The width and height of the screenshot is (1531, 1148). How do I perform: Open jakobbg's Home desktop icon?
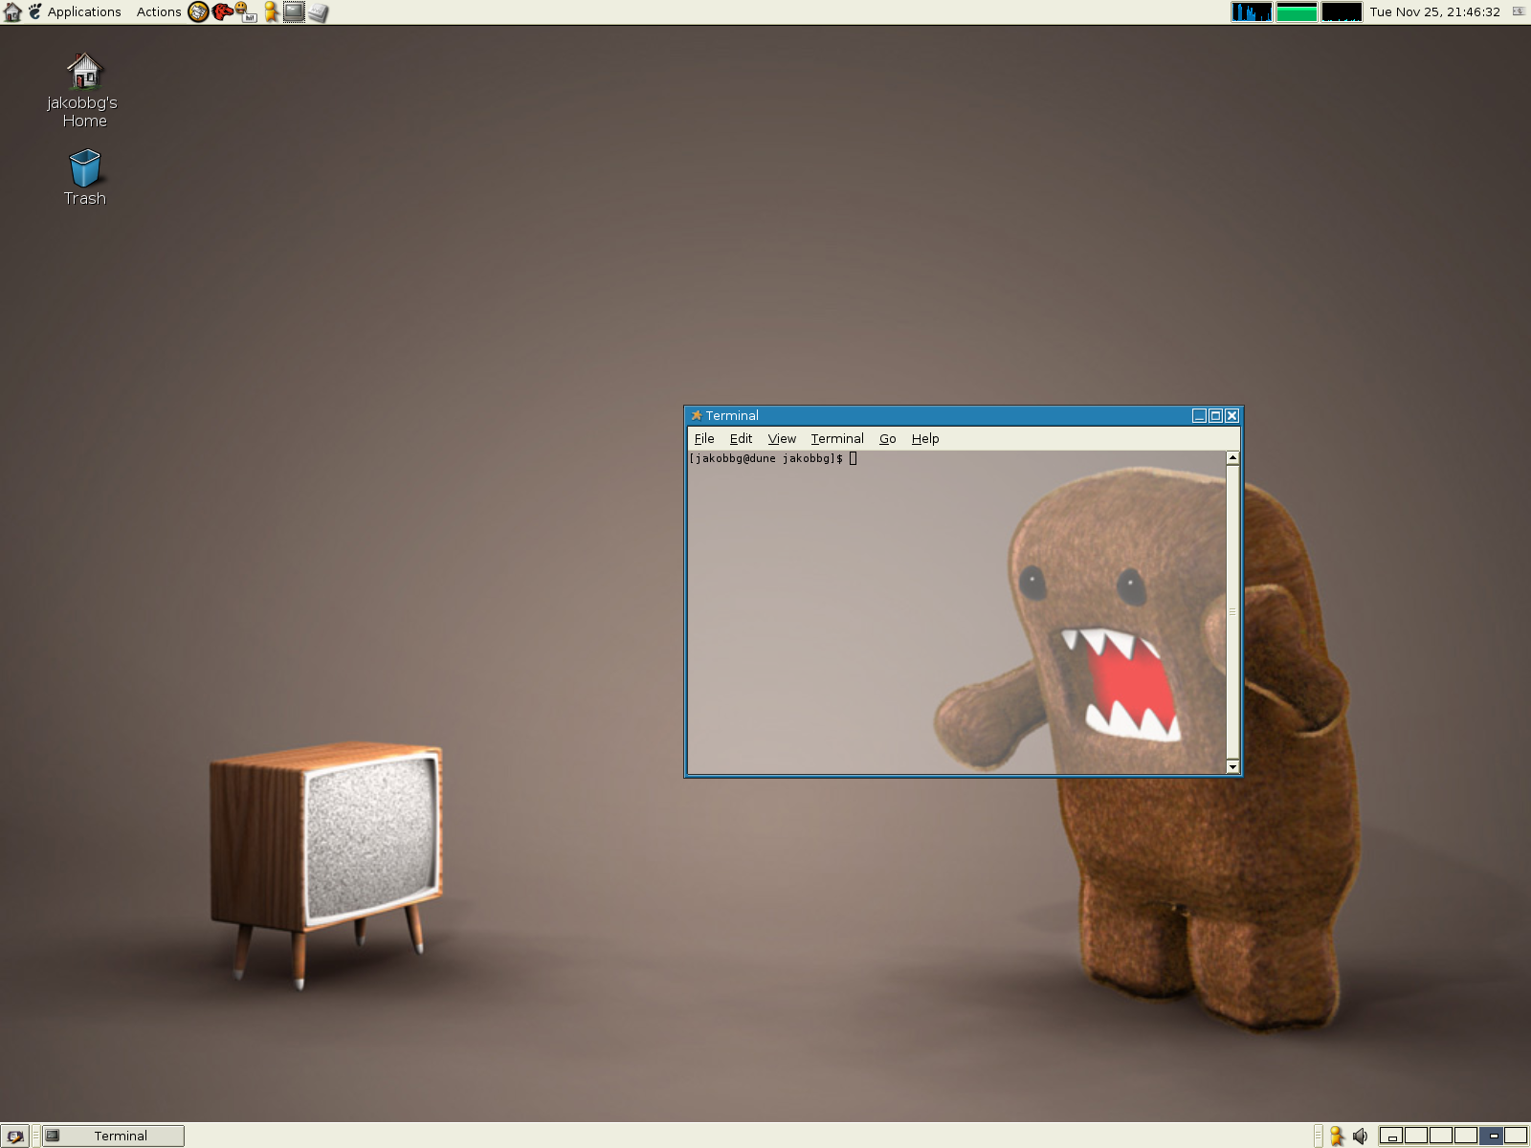point(83,91)
